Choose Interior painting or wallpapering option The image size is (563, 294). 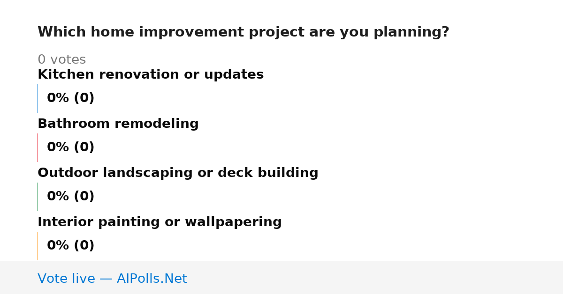tap(160, 222)
